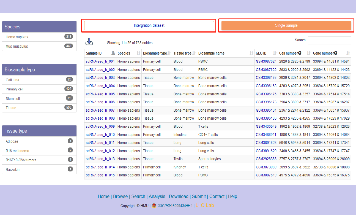The height and width of the screenshot is (215, 356).
Task: Filter by Adipose tissue type
Action: [x=39, y=141]
